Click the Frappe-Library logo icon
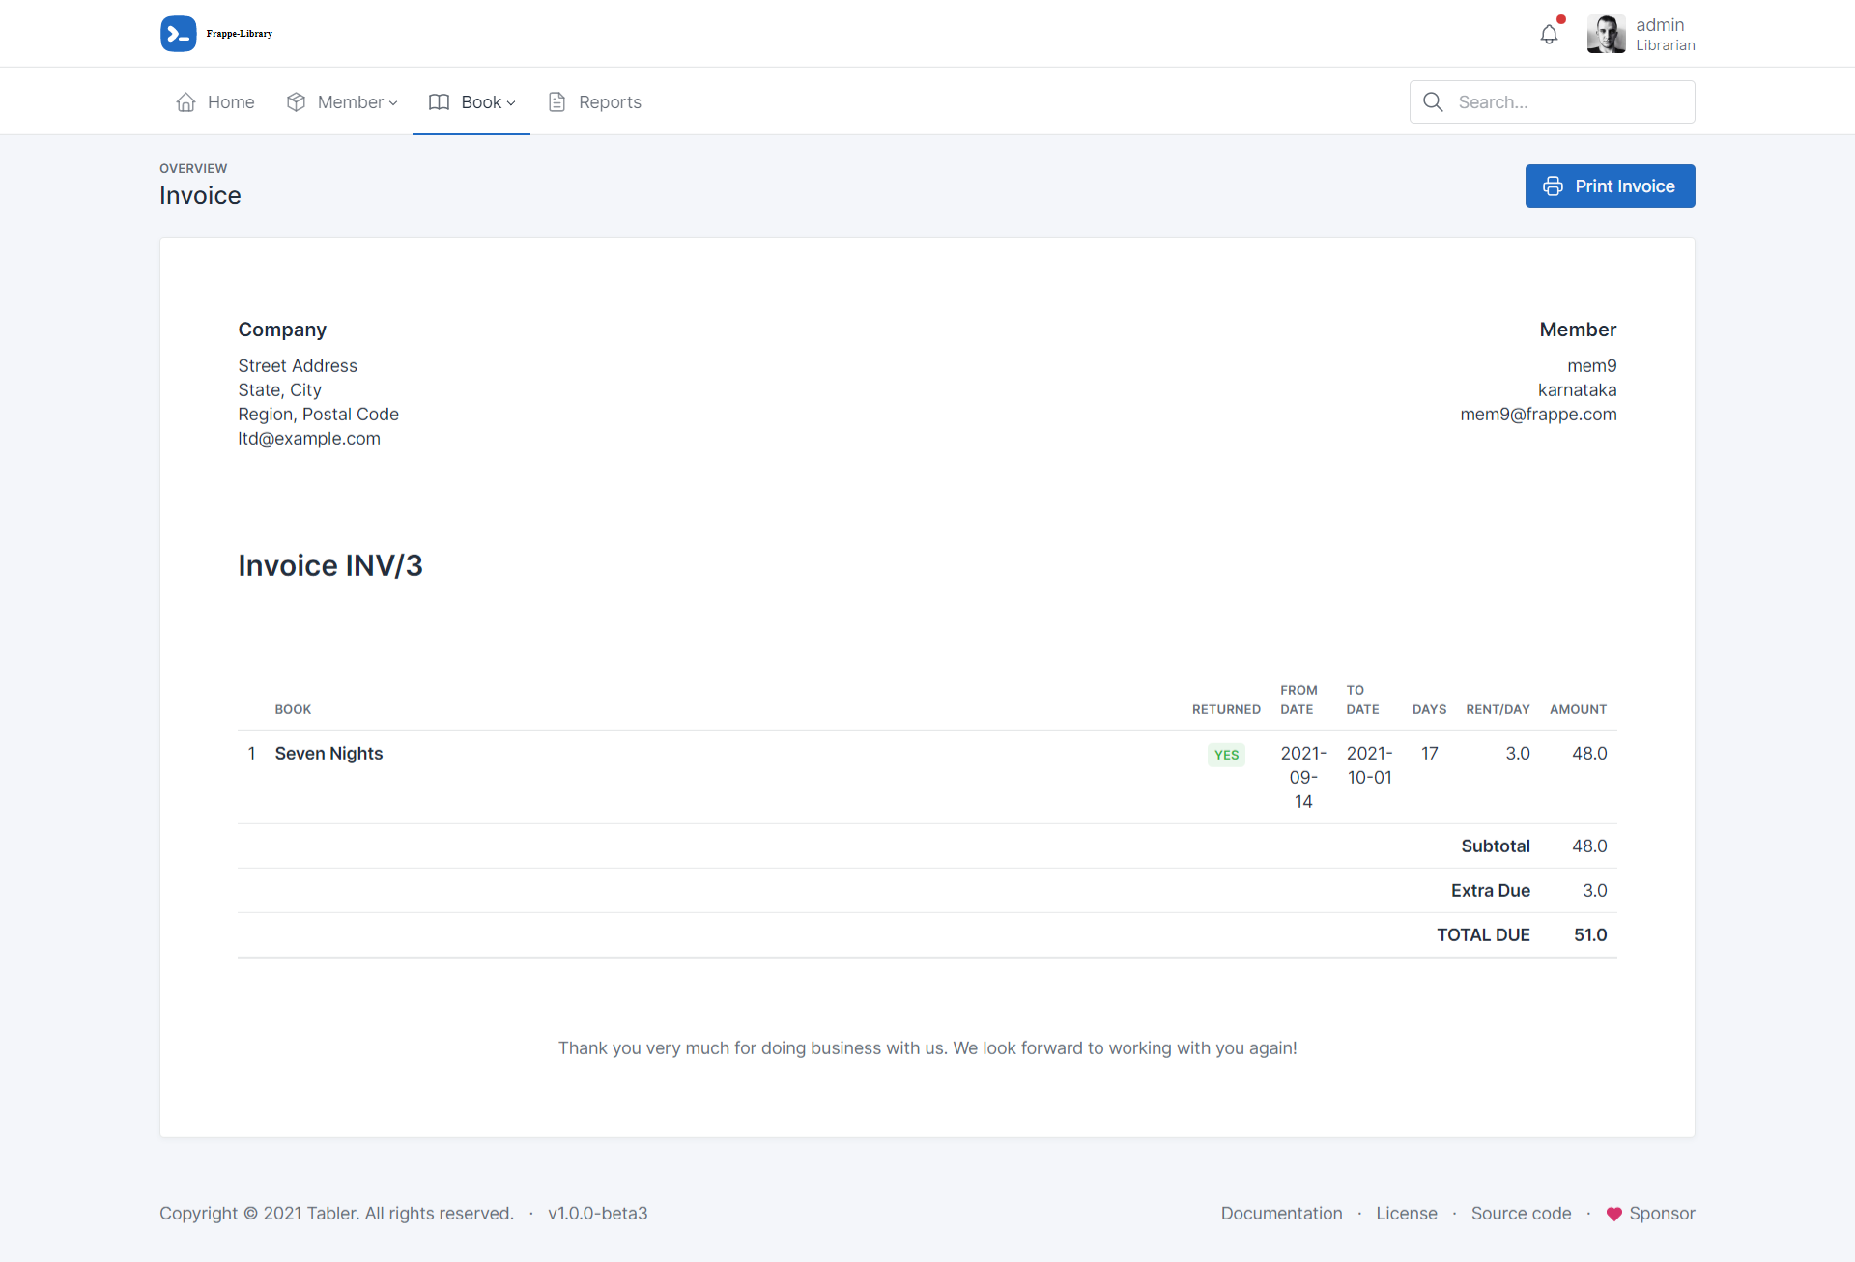This screenshot has width=1855, height=1262. 179,34
